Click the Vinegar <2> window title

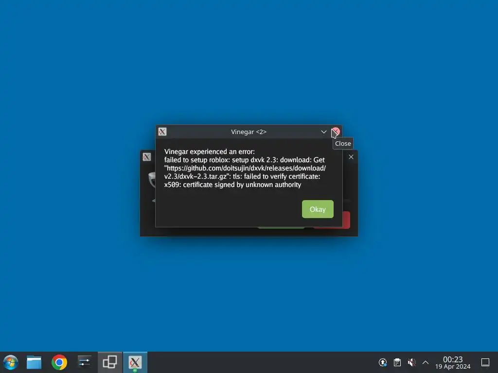click(x=249, y=132)
